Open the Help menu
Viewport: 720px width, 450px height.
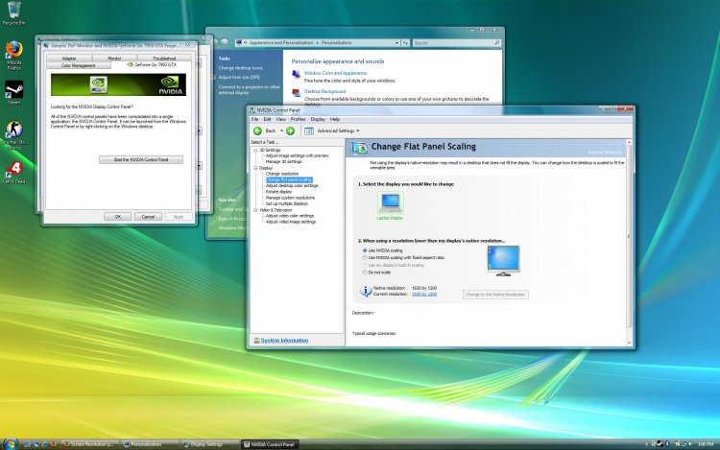pos(335,119)
